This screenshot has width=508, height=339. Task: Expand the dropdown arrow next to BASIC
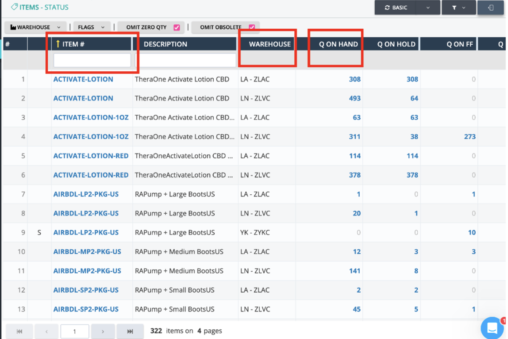coord(428,8)
